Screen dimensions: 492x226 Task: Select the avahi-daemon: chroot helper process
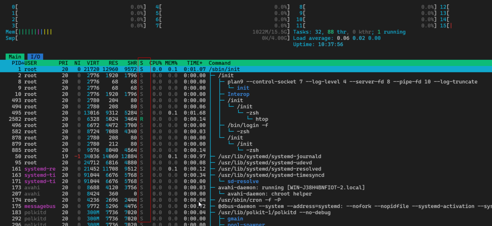coord(270,194)
